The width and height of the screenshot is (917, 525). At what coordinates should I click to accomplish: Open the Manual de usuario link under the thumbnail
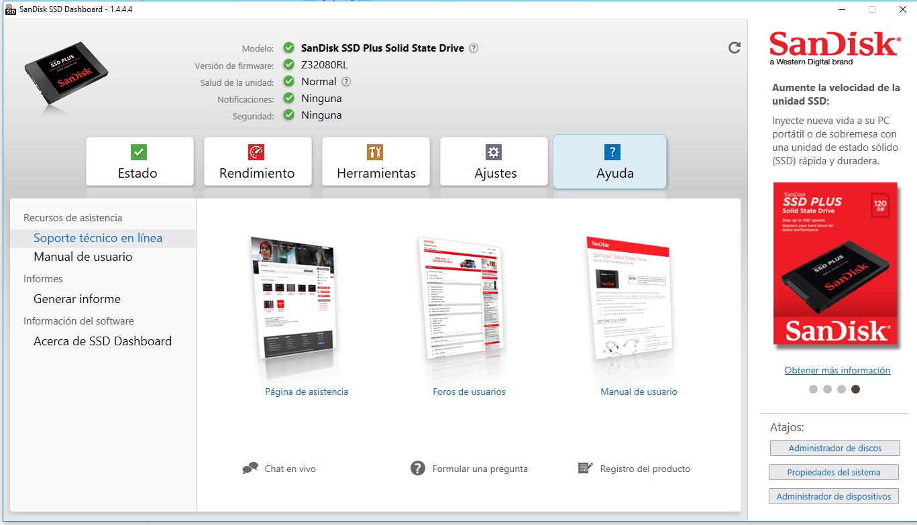click(639, 392)
